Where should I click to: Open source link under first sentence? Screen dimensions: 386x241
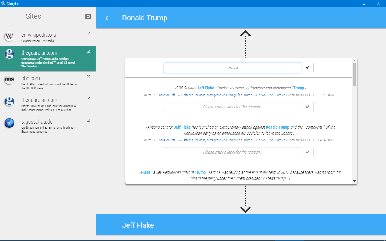pyautogui.click(x=219, y=95)
